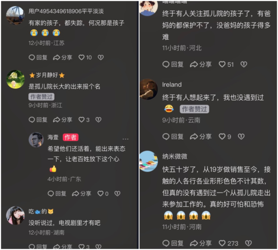Tap the username 海壹
This screenshot has height=250, width=278.
point(53,137)
